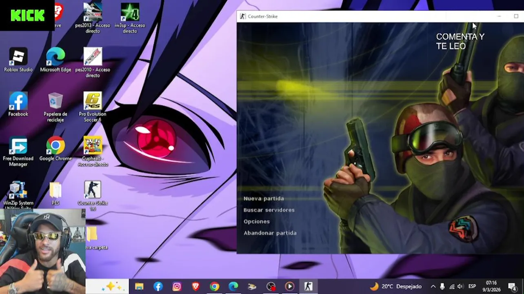Open the network status tray icon

[452, 287]
